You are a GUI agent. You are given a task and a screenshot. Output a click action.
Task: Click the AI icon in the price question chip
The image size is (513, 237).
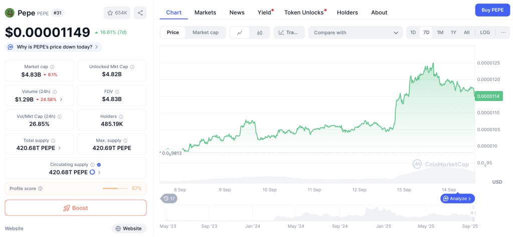tap(11, 47)
